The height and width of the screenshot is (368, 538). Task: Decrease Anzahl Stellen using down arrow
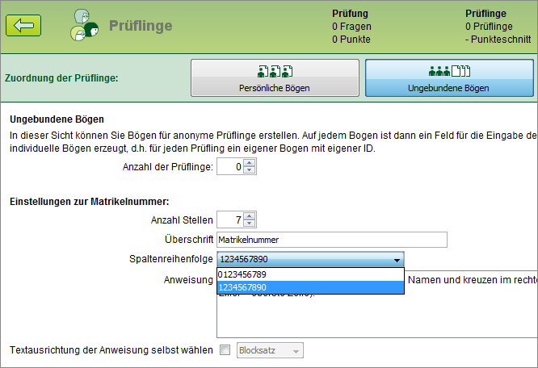(x=249, y=224)
